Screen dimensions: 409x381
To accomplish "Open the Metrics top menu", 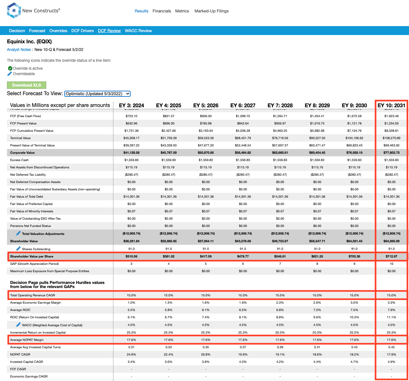I will pos(182,11).
